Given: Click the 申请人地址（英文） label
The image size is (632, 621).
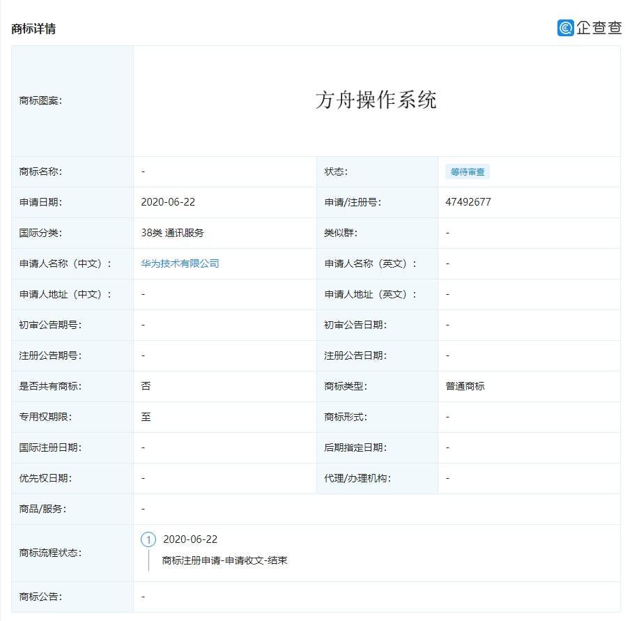Looking at the screenshot, I should [x=371, y=294].
